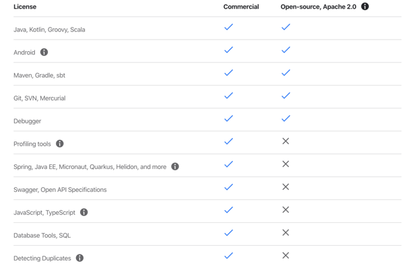Click open-source X for Swagger row
The image size is (404, 274).
point(285,187)
